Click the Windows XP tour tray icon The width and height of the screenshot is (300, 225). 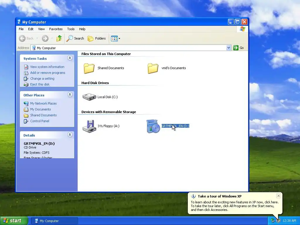(278, 221)
